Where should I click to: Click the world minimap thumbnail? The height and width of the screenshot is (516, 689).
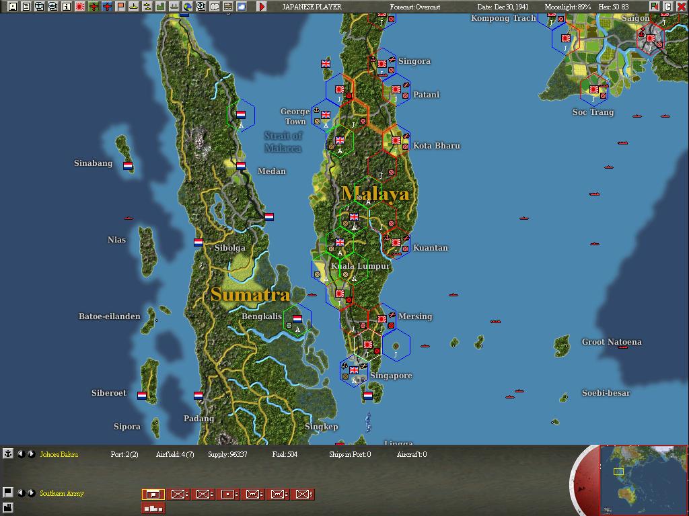(643, 480)
